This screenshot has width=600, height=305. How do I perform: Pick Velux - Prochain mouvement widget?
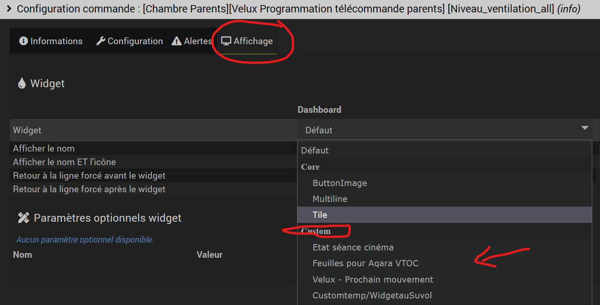(x=373, y=279)
